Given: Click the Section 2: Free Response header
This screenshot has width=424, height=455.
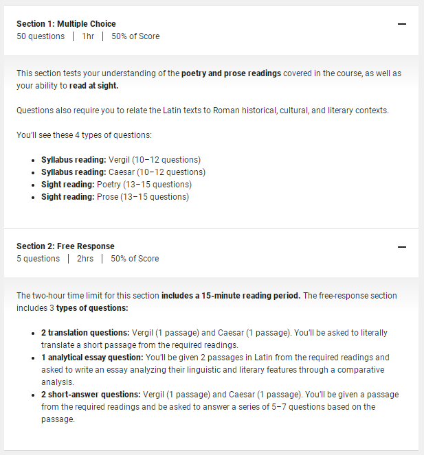Looking at the screenshot, I should click(65, 246).
